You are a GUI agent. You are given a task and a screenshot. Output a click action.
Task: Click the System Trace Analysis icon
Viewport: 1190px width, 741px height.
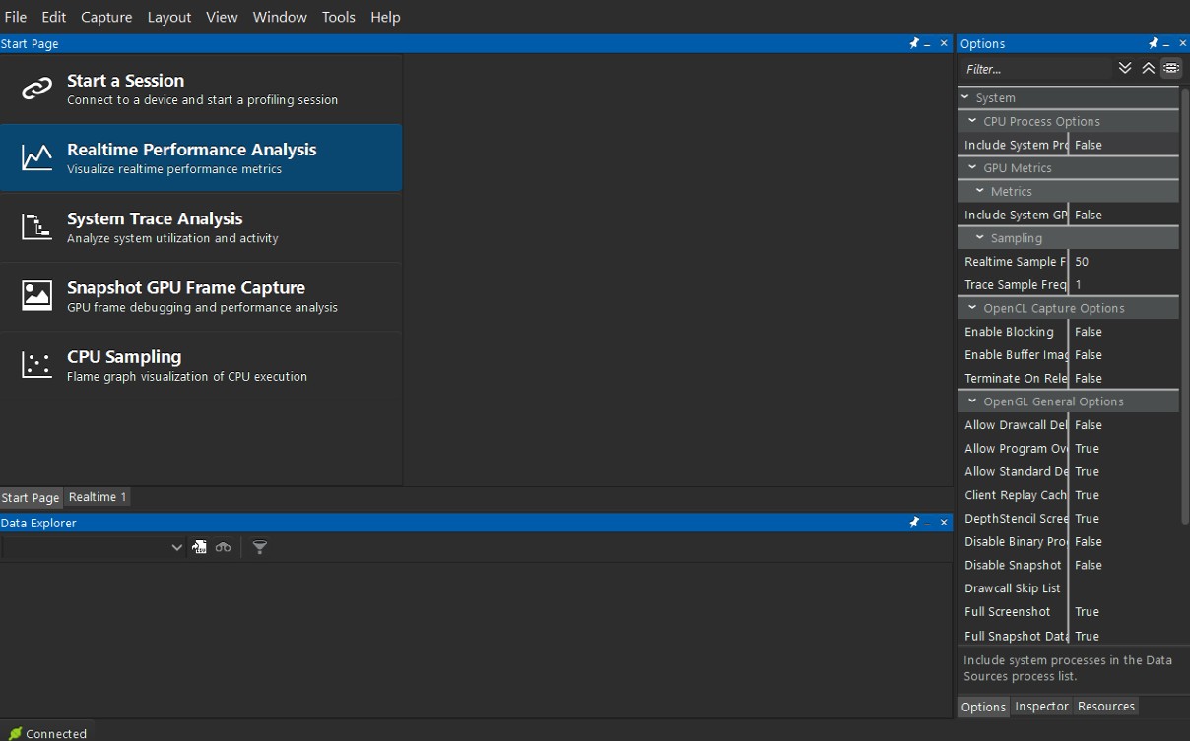pyautogui.click(x=36, y=227)
